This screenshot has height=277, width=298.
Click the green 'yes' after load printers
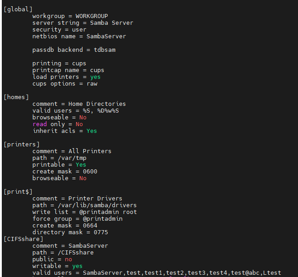pos(95,77)
